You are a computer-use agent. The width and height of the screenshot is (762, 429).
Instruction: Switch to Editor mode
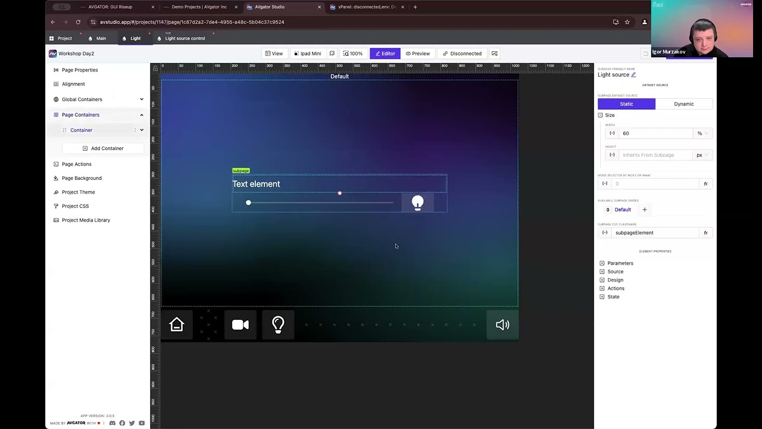[385, 54]
